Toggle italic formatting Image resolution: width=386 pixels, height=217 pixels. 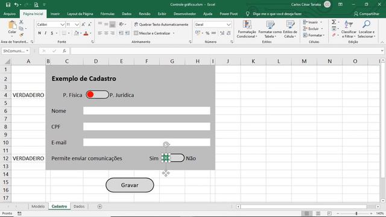(x=46, y=33)
